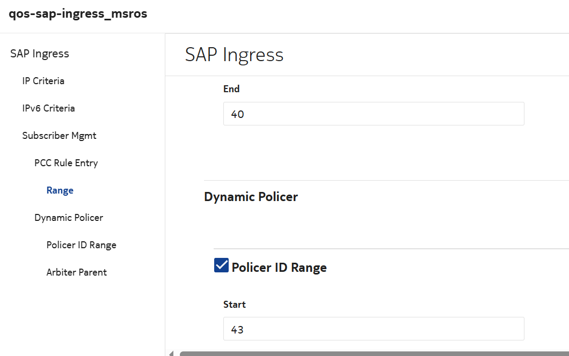569x356 pixels.
Task: Go to IP Criteria in the sidebar
Action: point(43,81)
